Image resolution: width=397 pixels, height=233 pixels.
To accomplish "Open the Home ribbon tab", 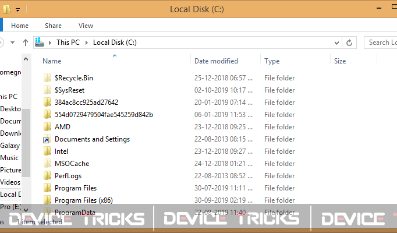I will tap(20, 26).
